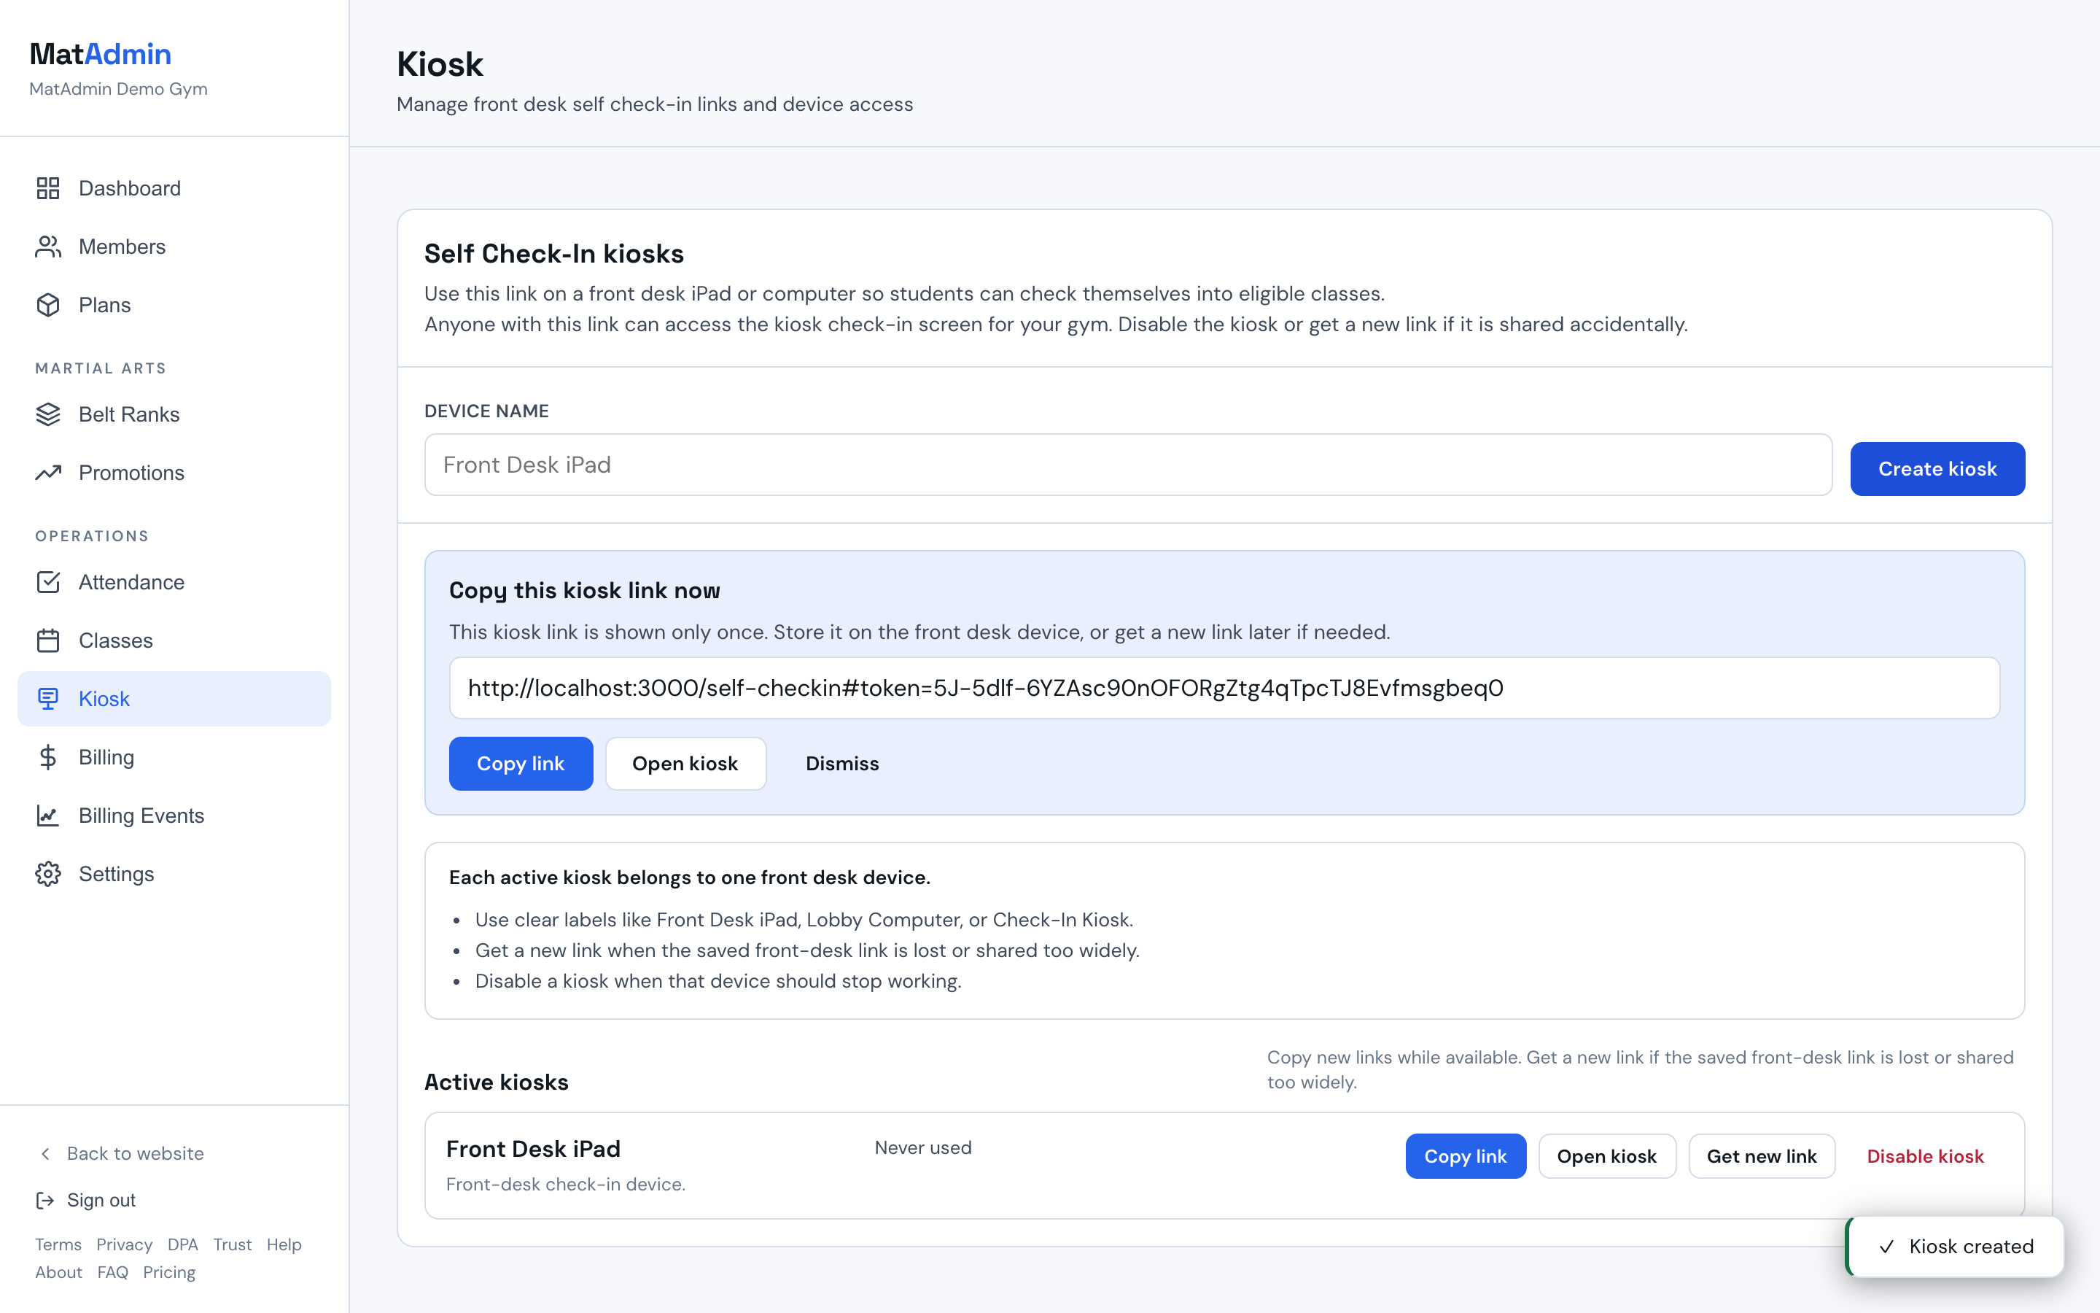Click the Billing dollar sign icon

click(x=47, y=757)
